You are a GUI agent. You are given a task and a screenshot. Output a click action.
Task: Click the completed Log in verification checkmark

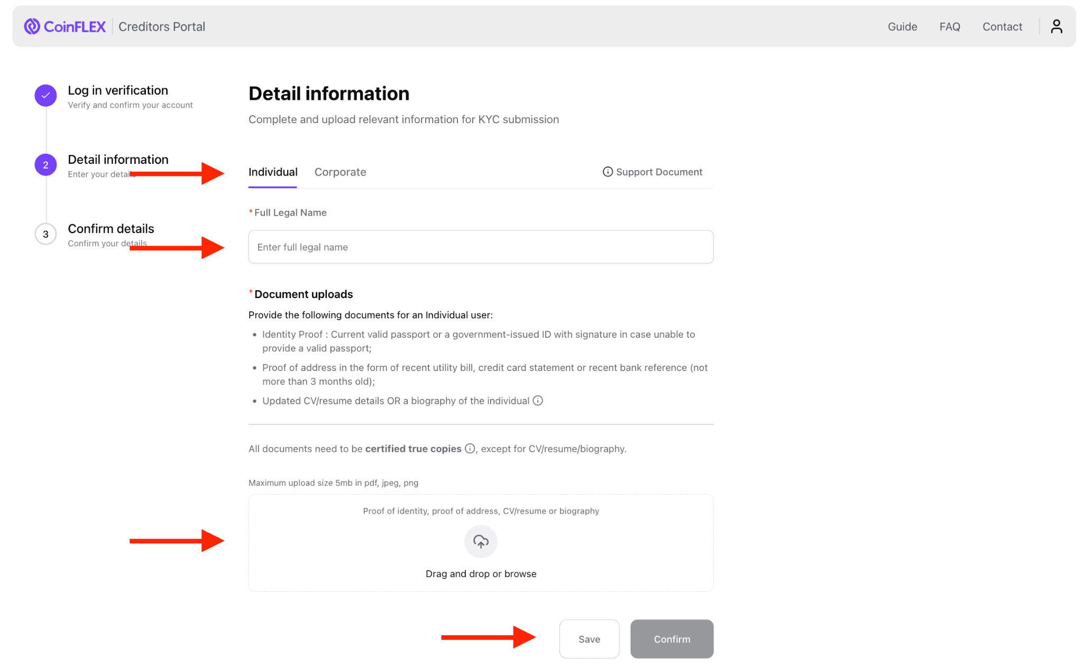(45, 96)
